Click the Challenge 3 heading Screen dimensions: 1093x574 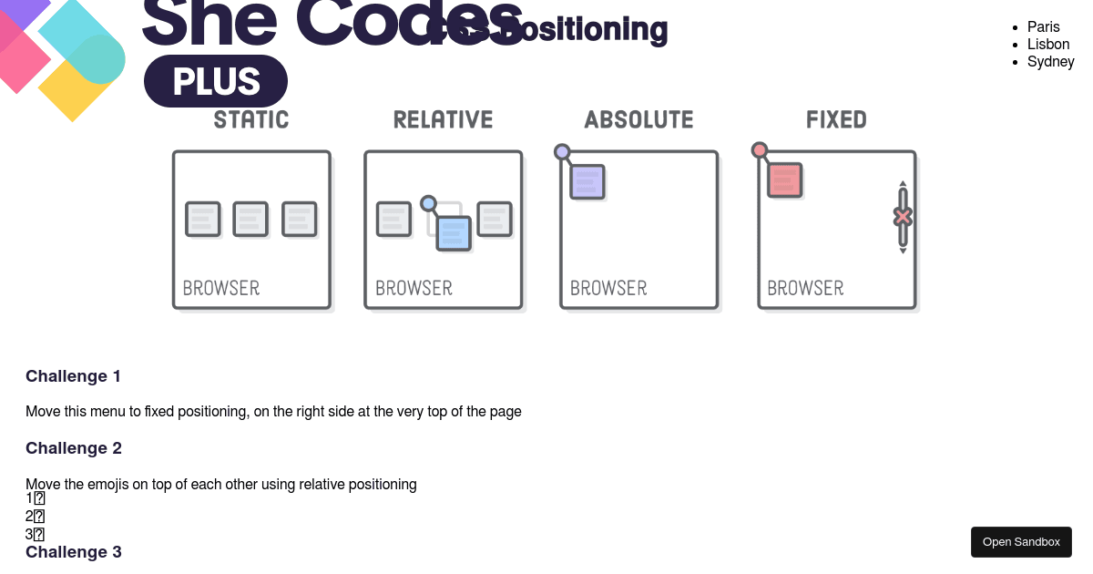coord(74,551)
